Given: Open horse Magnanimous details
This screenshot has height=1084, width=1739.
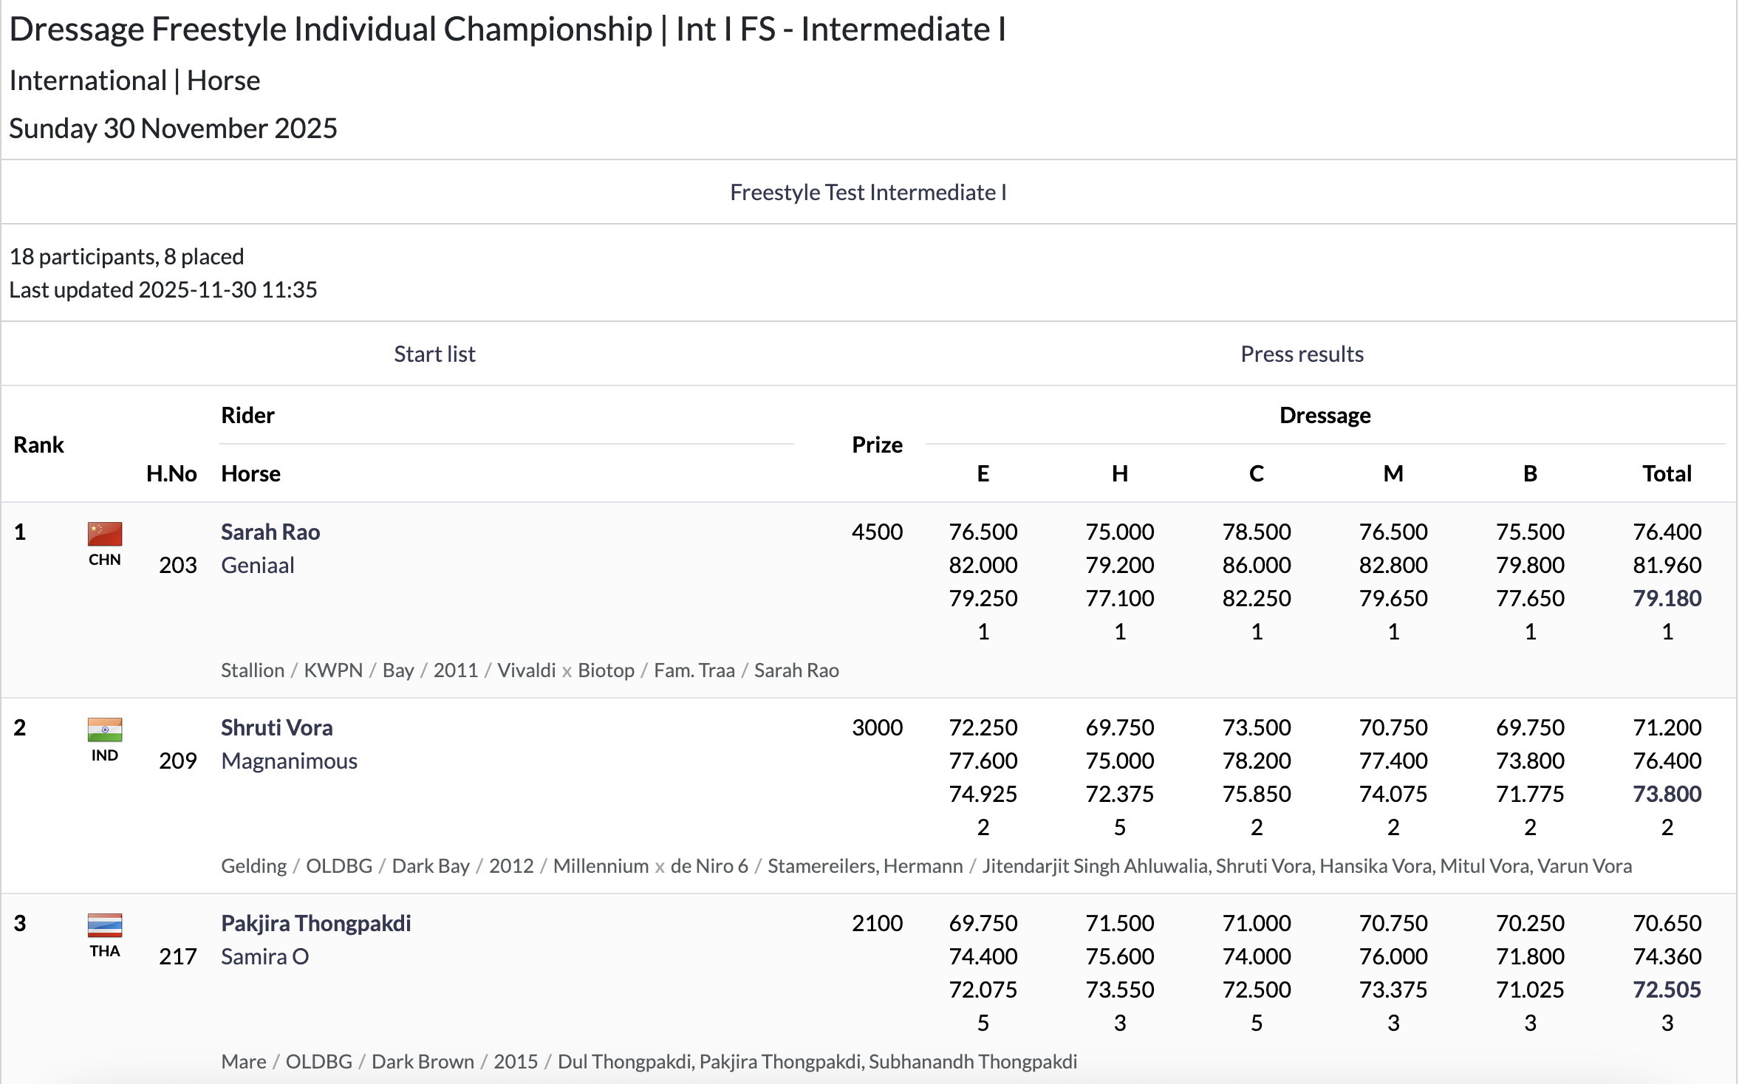Looking at the screenshot, I should (x=289, y=761).
